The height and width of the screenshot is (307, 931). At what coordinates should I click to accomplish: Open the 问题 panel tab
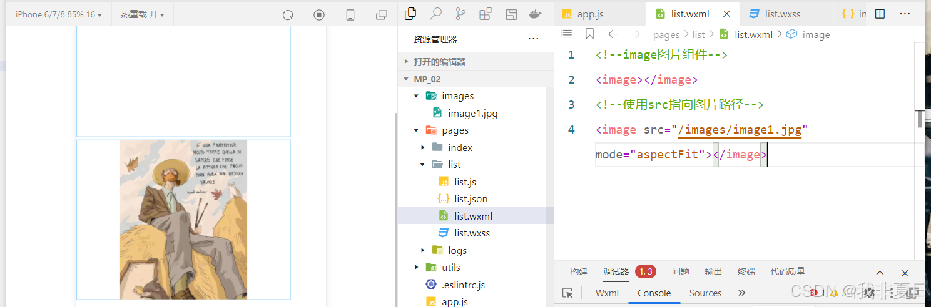point(681,272)
